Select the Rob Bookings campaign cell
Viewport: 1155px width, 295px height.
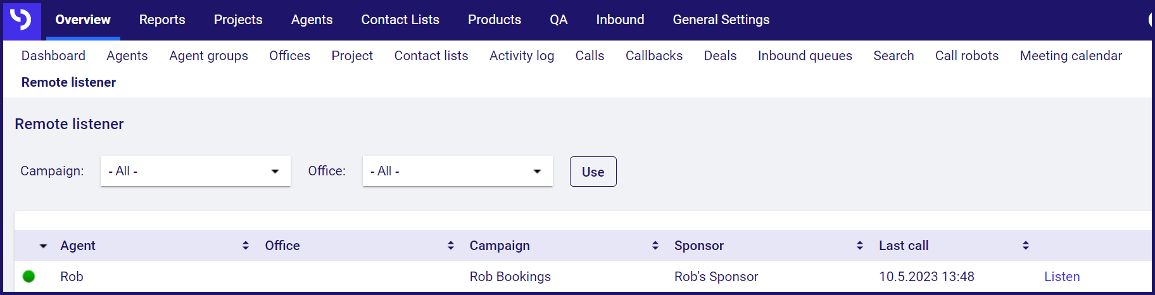[510, 277]
